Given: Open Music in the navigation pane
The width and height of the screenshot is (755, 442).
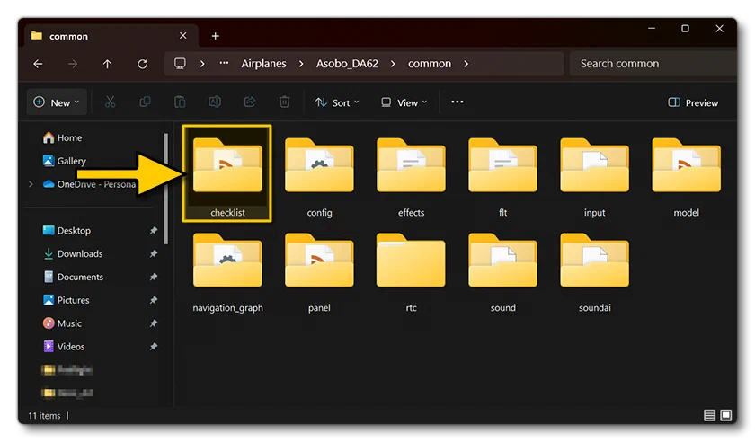Looking at the screenshot, I should pos(63,323).
